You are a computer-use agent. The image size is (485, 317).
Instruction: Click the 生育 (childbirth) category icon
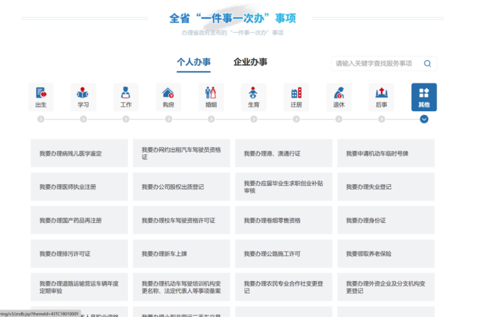[x=254, y=97]
